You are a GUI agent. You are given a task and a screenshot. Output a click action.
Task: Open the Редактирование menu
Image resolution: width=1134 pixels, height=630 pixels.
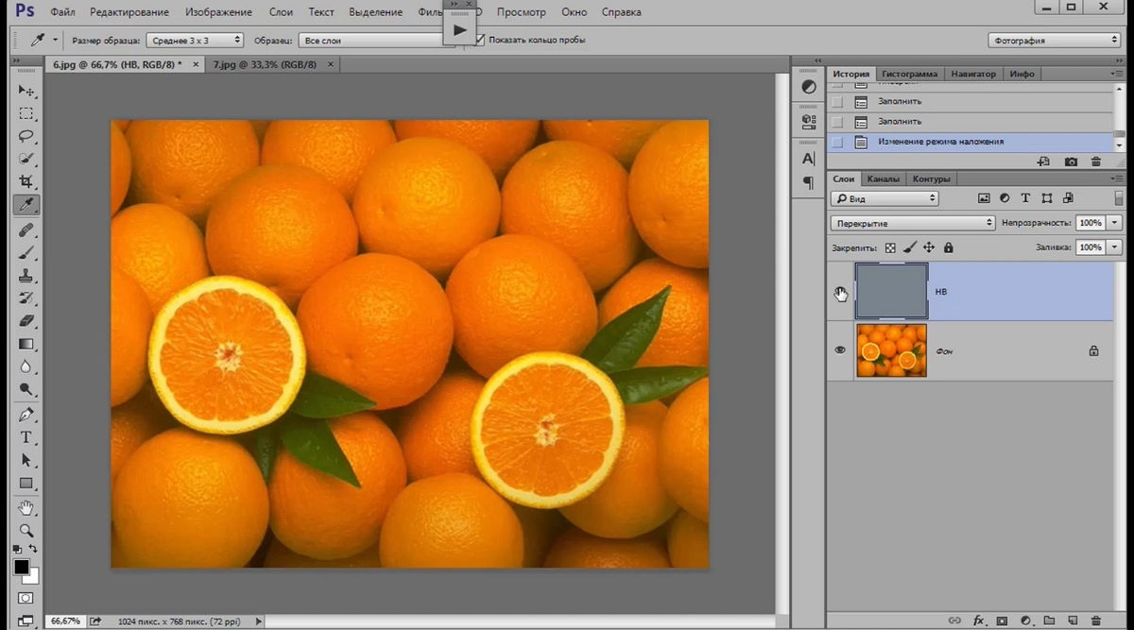click(130, 12)
